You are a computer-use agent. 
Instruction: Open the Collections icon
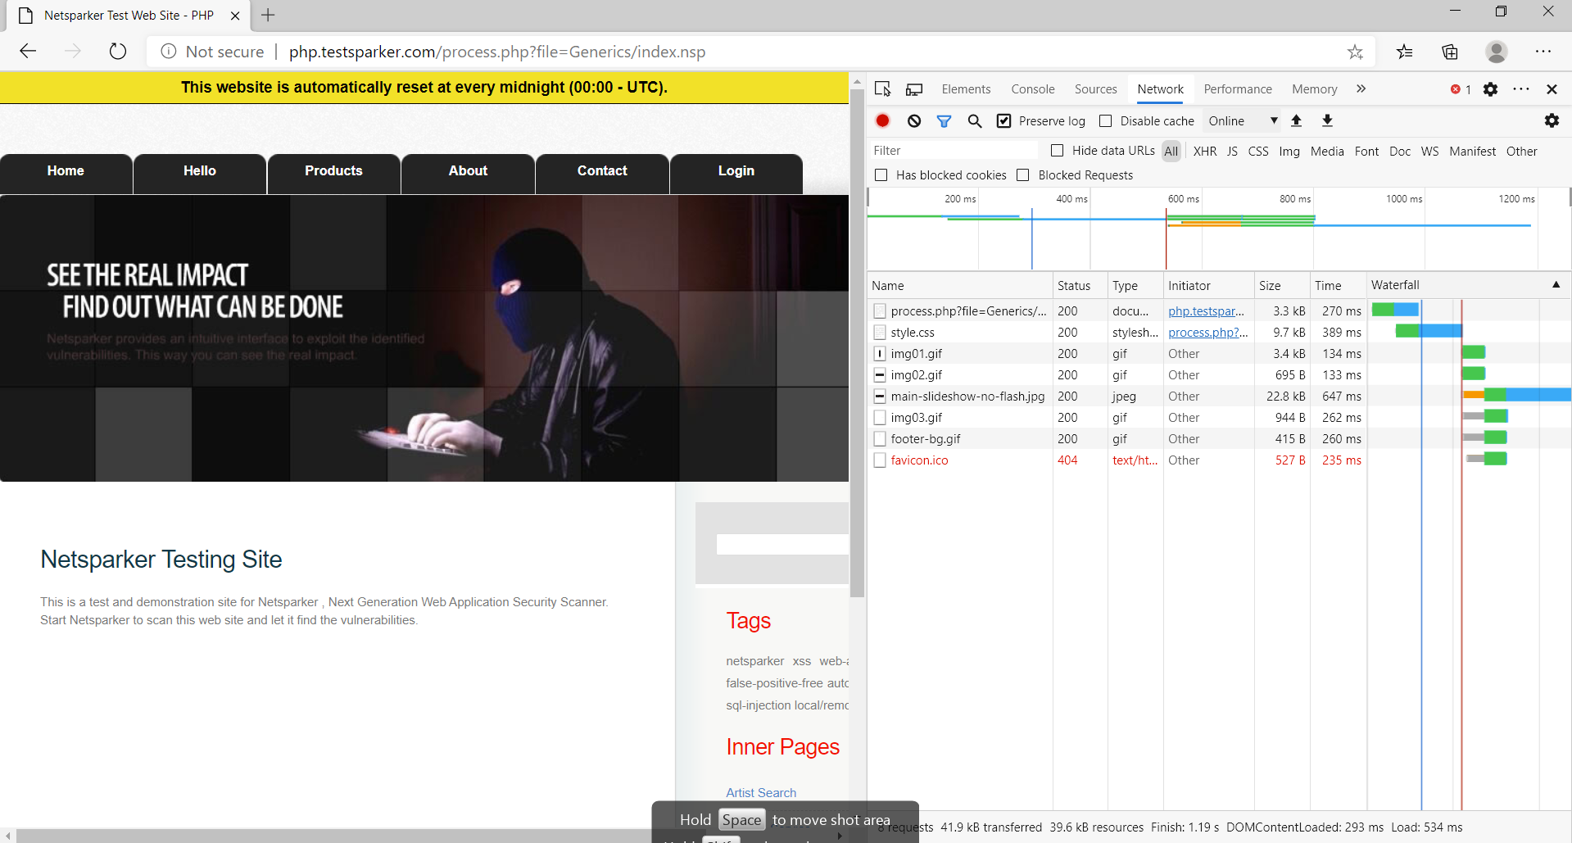pyautogui.click(x=1450, y=52)
